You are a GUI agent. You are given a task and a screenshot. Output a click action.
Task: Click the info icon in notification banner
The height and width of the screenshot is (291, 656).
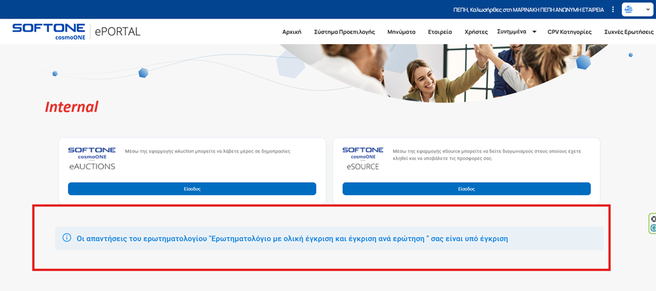[x=66, y=238]
